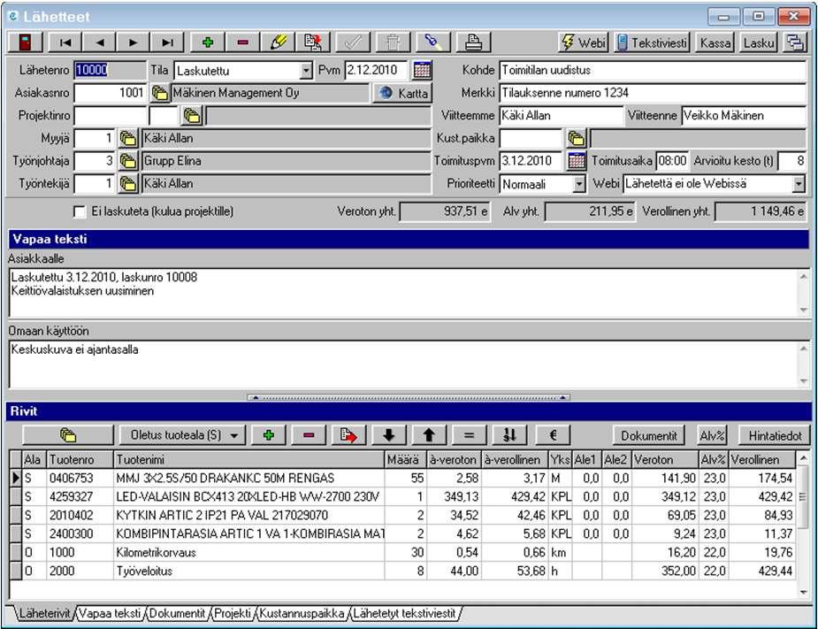
Task: Delete the delivery note with the top red minus
Action: (x=242, y=42)
